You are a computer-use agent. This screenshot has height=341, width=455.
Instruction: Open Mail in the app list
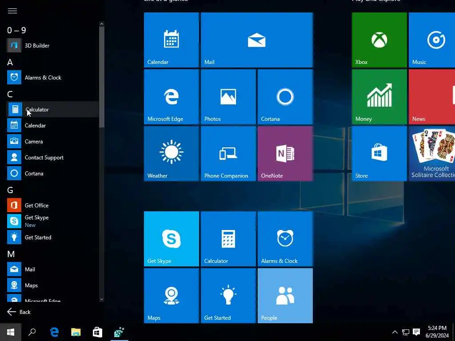52,269
